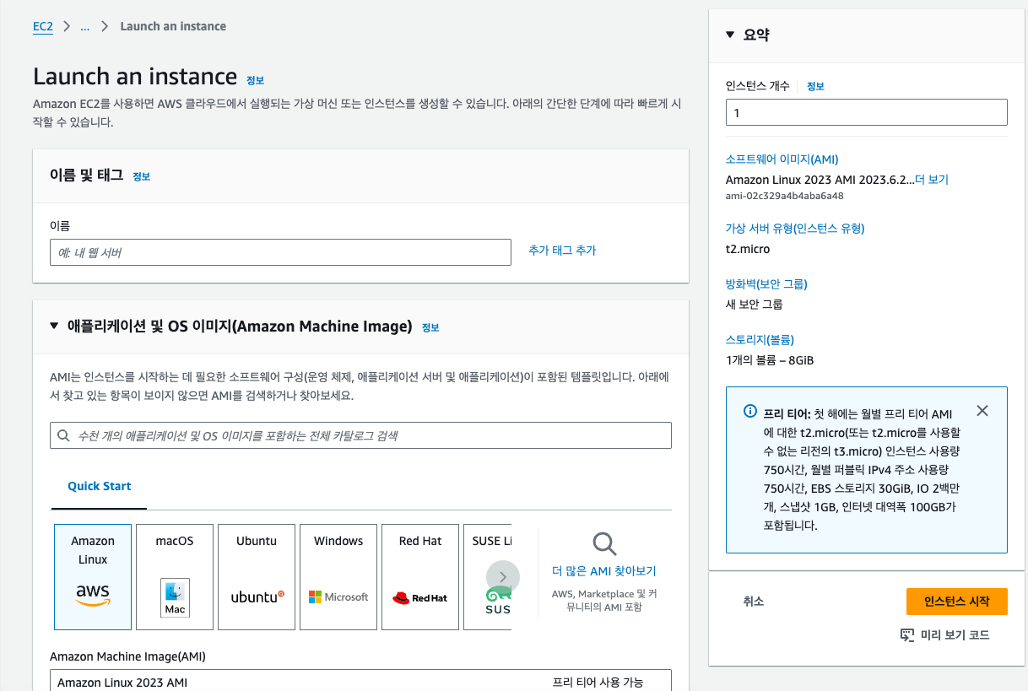Click the 인스턴스 개수 input field

[867, 112]
